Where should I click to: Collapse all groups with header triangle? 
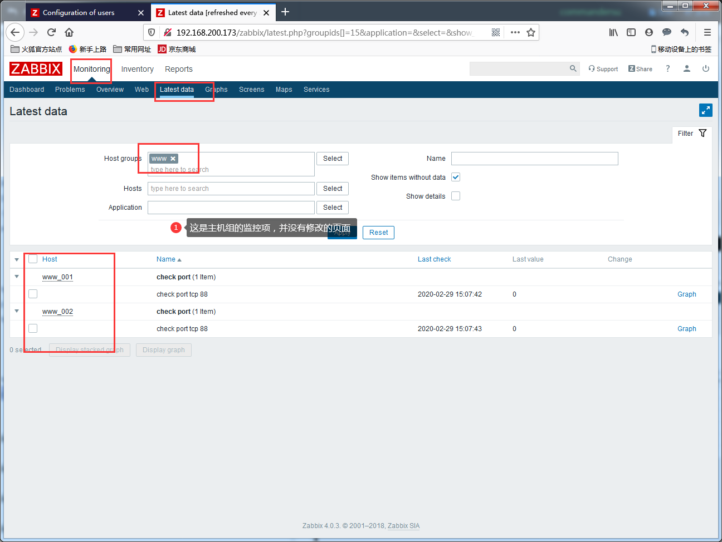point(17,259)
